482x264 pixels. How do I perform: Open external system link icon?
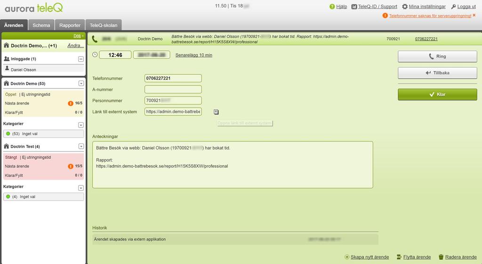[x=216, y=112]
